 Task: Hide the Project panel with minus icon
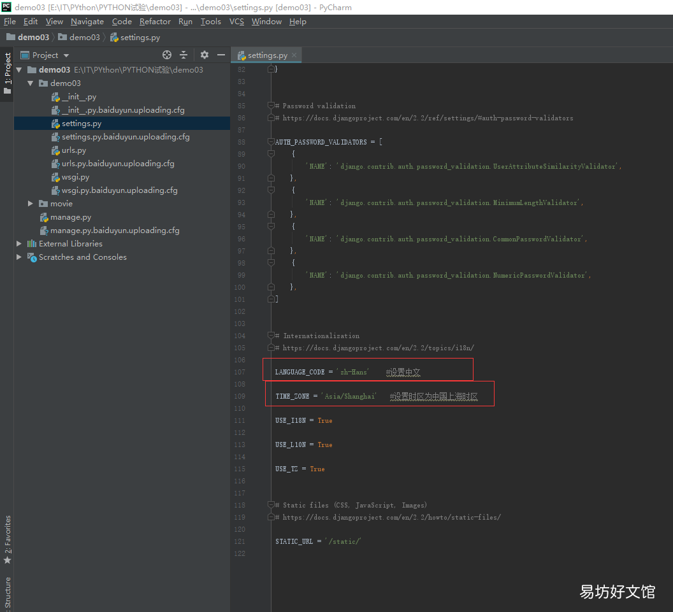[x=221, y=55]
